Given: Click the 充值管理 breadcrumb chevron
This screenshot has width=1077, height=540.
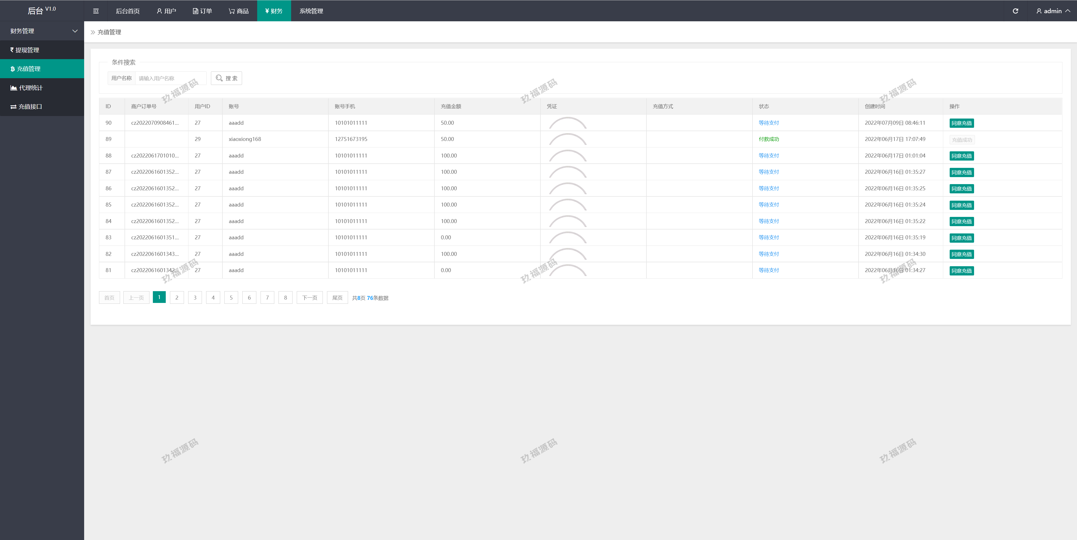Looking at the screenshot, I should click(93, 32).
